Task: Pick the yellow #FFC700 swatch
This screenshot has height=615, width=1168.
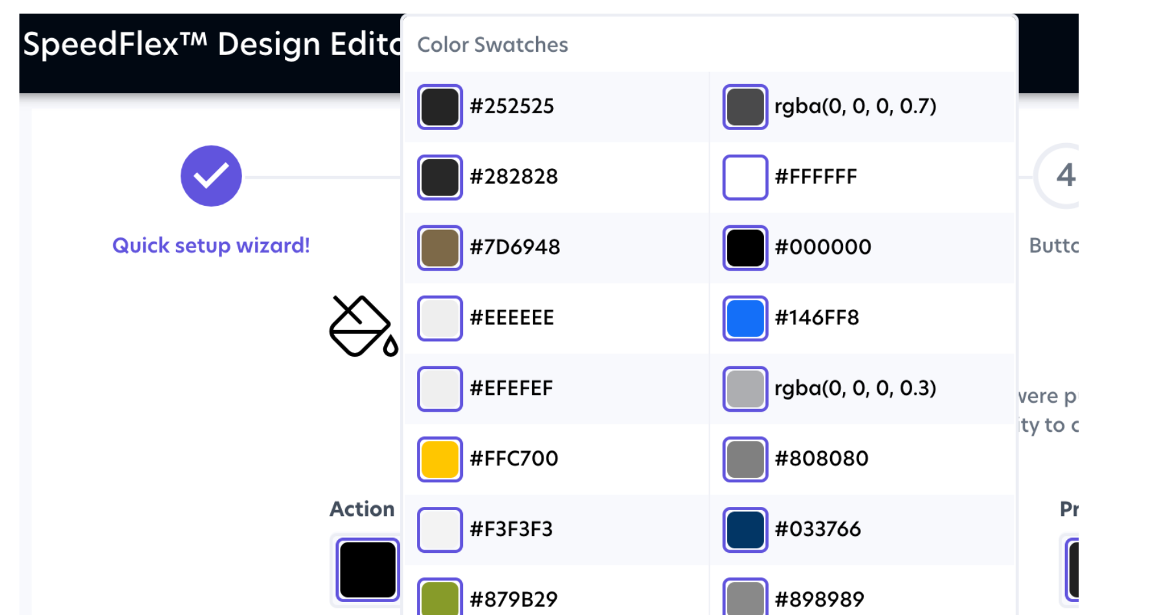Action: pos(440,460)
